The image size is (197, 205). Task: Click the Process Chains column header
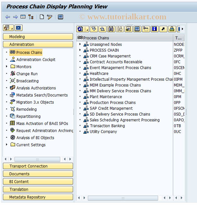[125, 38]
